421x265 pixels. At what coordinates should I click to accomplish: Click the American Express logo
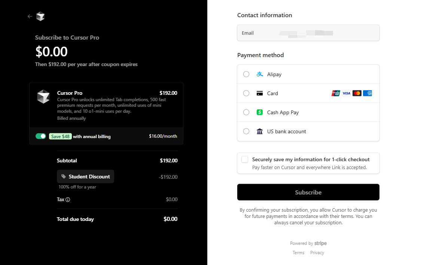pyautogui.click(x=367, y=93)
